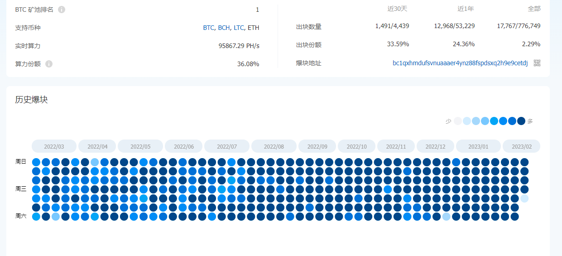Click the light blue dot in 周日 row under 2022/04
Image resolution: width=562 pixels, height=256 pixels.
pyautogui.click(x=95, y=162)
